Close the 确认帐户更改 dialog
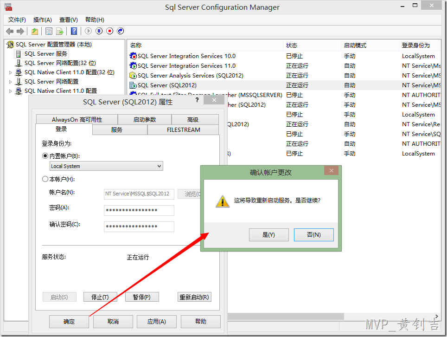Screen dimensions: 447x337 pyautogui.click(x=331, y=171)
